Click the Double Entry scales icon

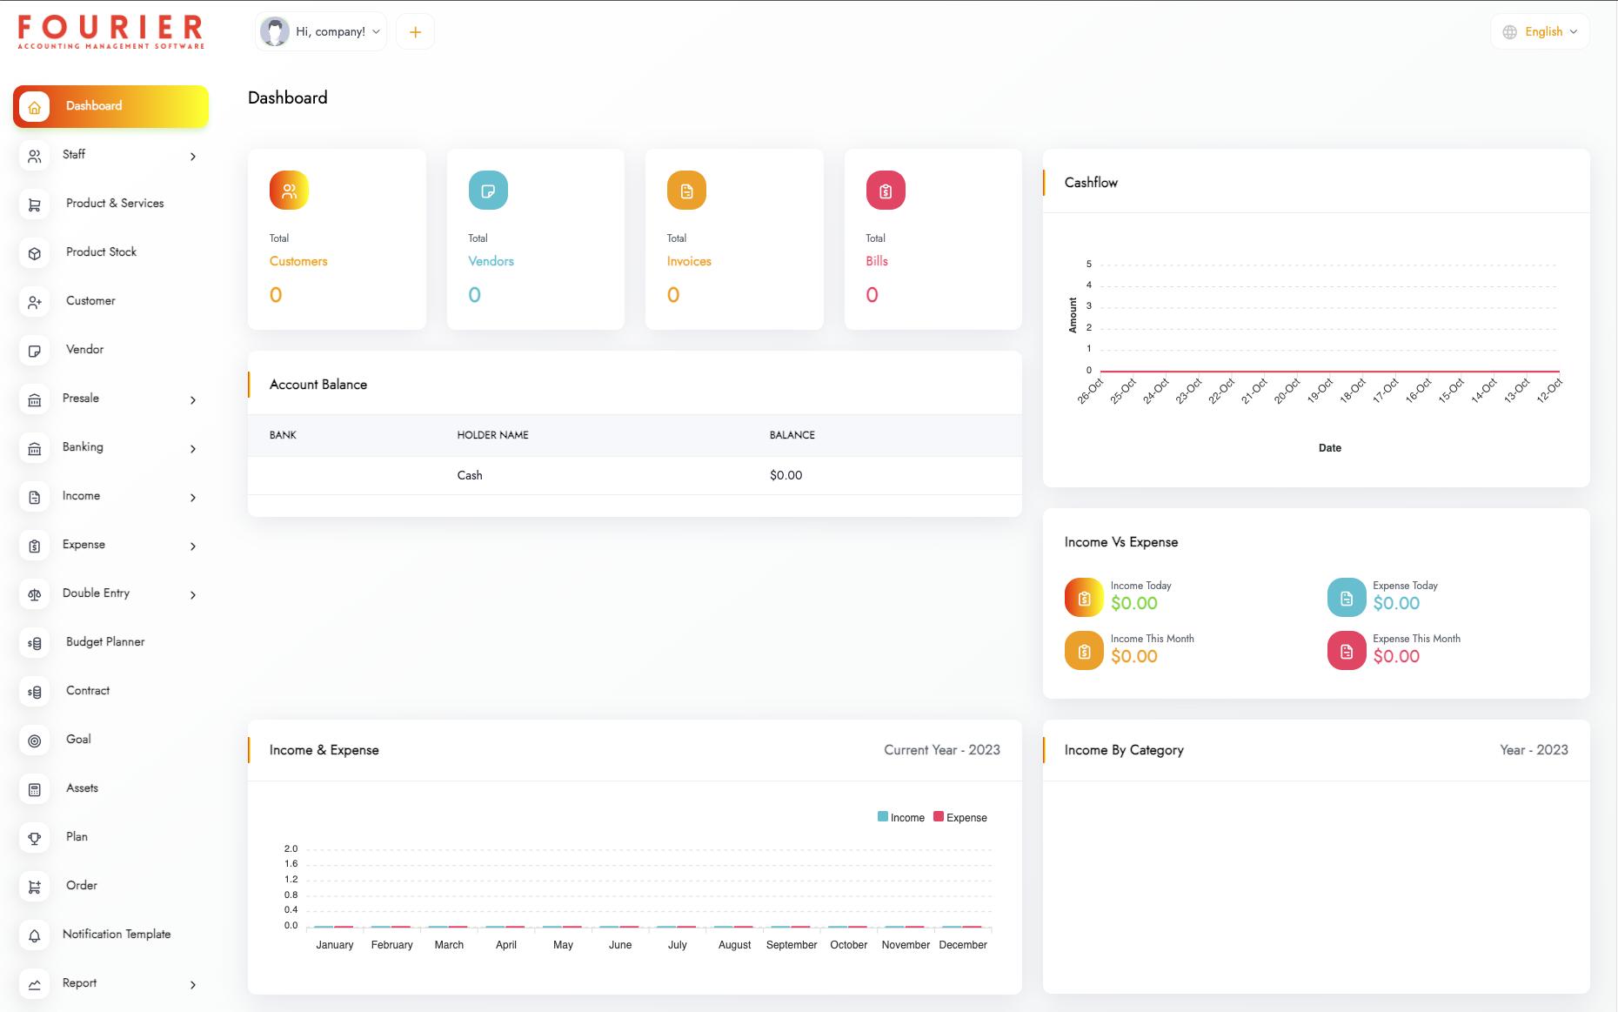[x=34, y=594]
